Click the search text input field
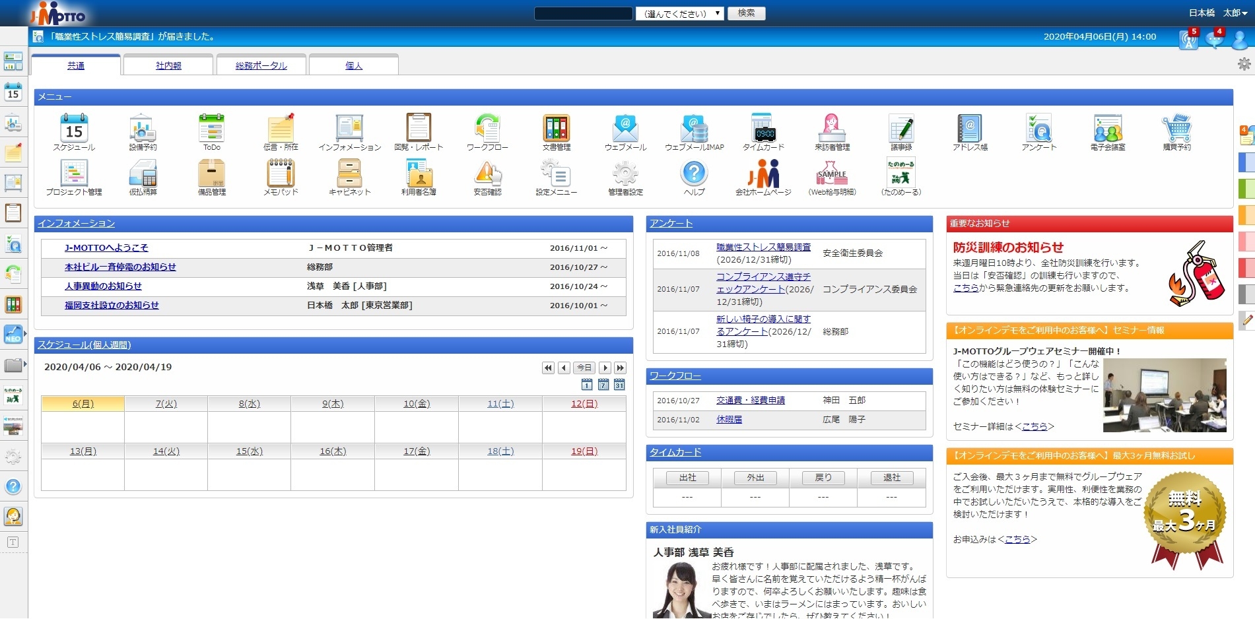The height and width of the screenshot is (619, 1255). click(583, 13)
